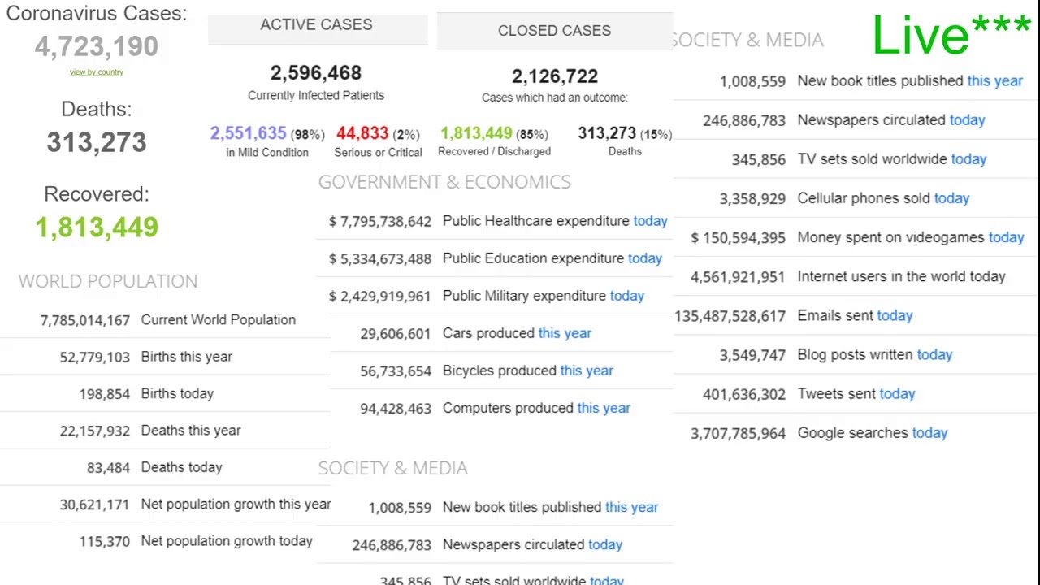Image resolution: width=1040 pixels, height=585 pixels.
Task: Click the emails sent value 135,487,528,617
Action: click(730, 316)
